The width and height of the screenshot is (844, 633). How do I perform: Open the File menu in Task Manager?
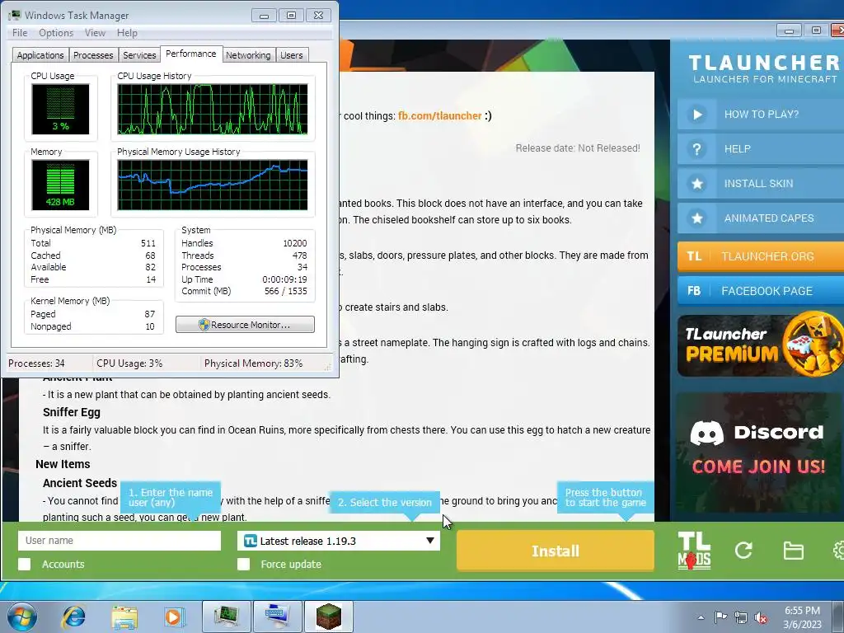pos(20,33)
